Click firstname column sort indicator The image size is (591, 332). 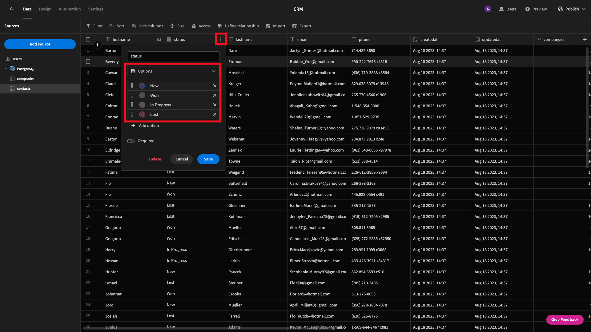click(x=159, y=39)
